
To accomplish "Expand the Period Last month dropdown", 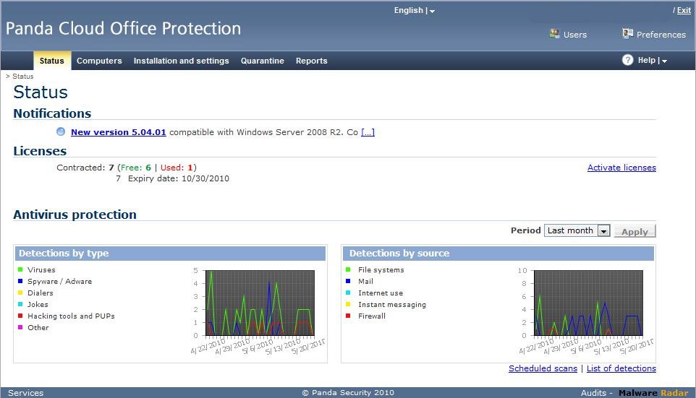I will click(x=603, y=231).
